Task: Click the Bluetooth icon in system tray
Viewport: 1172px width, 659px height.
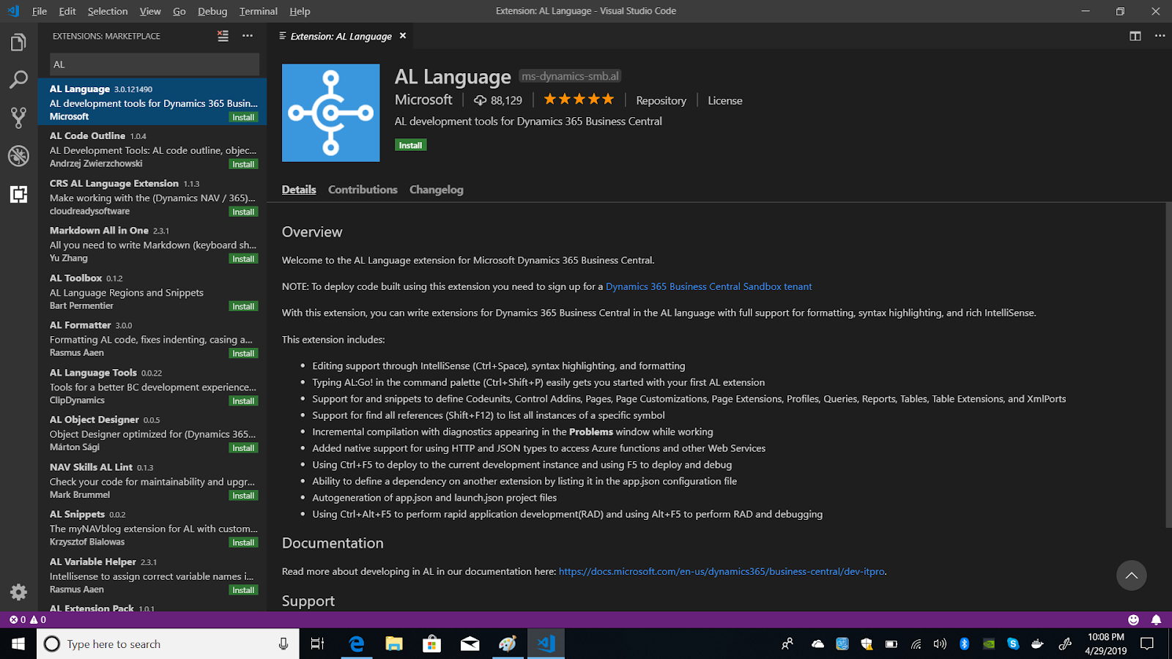Action: (x=965, y=644)
